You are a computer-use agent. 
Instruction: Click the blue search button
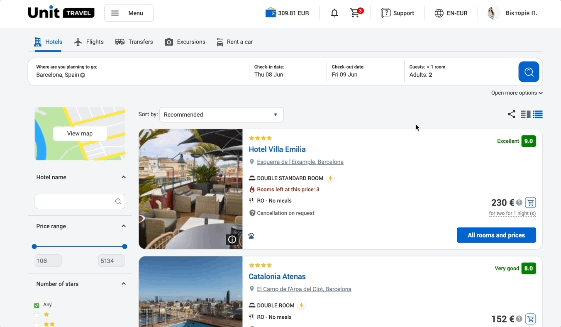point(528,72)
